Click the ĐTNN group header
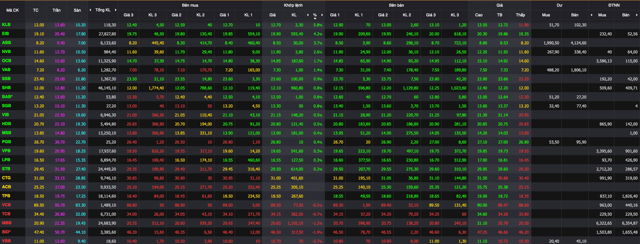The height and width of the screenshot is (244, 640). tap(614, 5)
